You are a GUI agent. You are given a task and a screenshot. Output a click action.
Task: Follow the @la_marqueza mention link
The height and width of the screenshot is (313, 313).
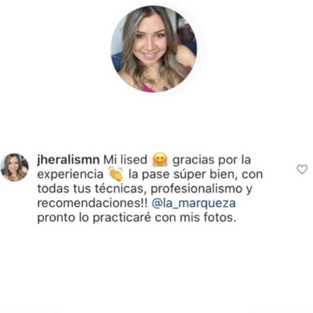[x=194, y=203]
